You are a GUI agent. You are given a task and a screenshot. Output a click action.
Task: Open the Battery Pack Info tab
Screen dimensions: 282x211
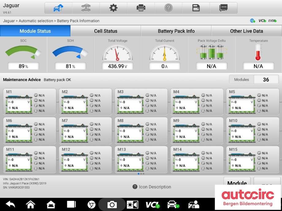(x=176, y=31)
